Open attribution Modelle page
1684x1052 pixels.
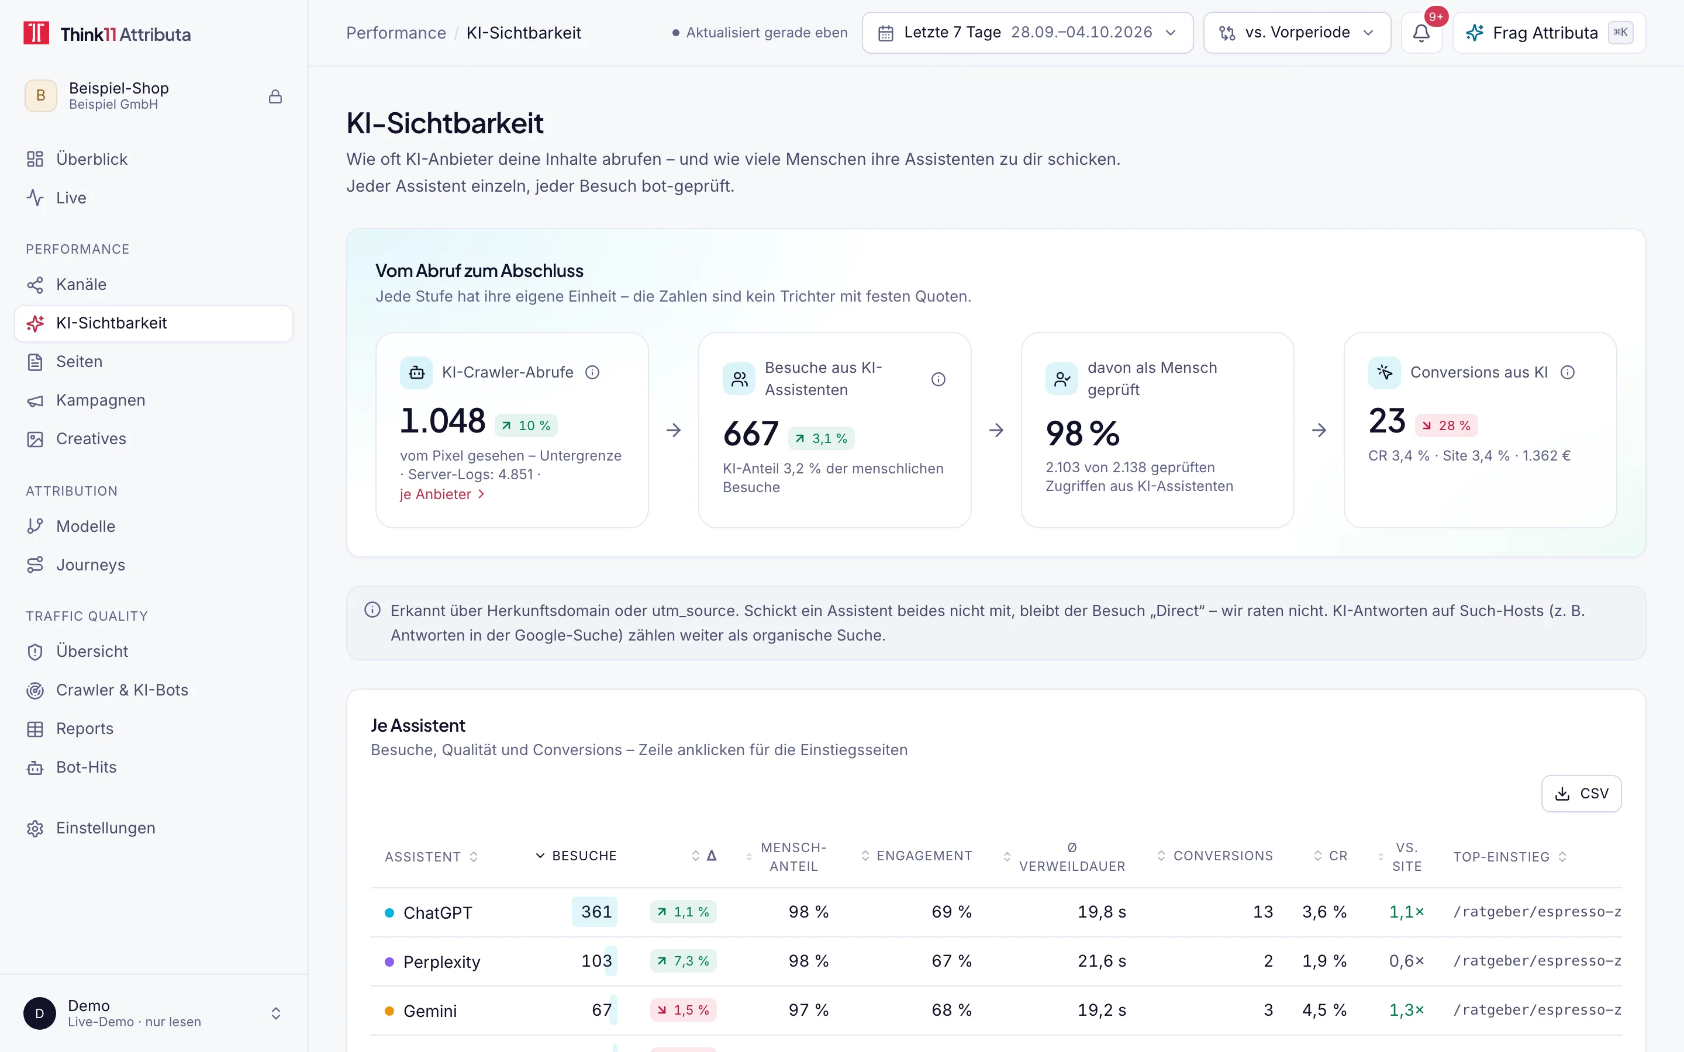tap(154, 526)
